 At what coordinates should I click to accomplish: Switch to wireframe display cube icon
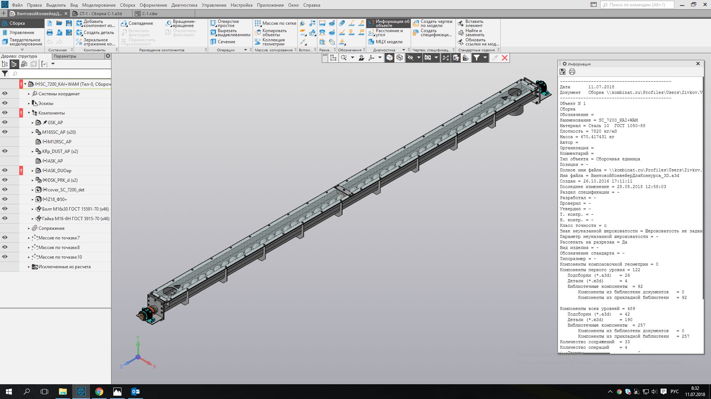(x=400, y=58)
